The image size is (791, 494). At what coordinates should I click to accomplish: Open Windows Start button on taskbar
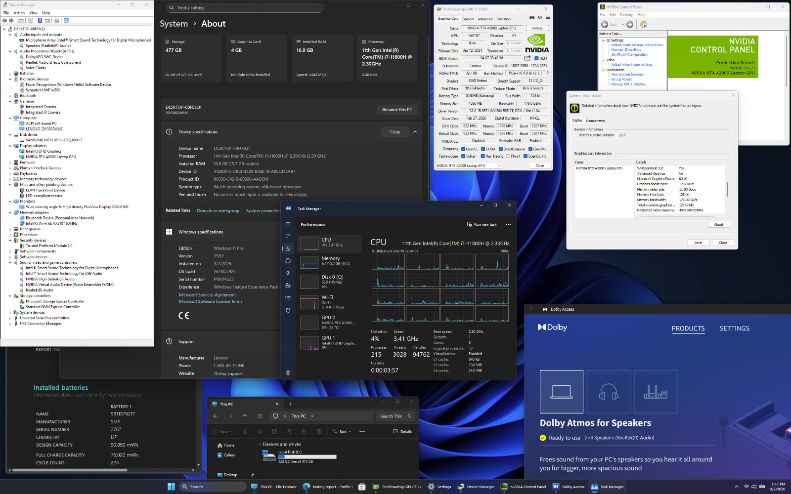[x=171, y=487]
